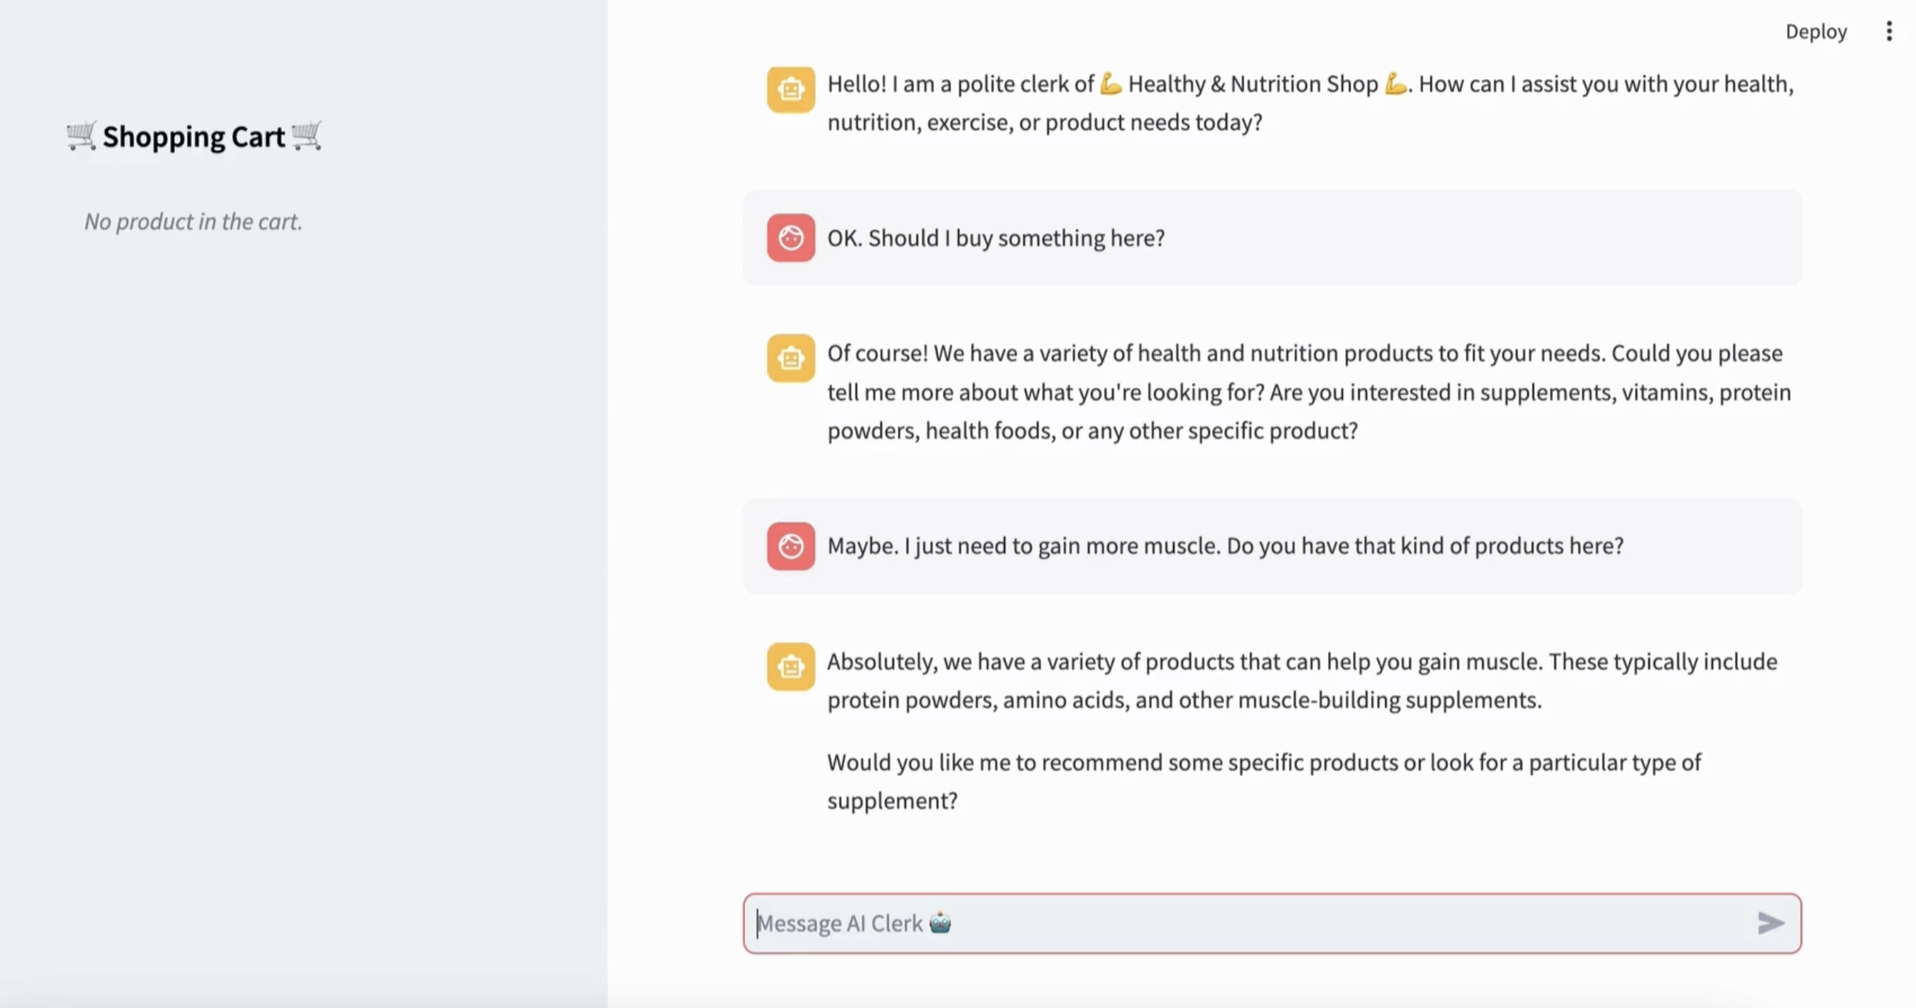Click "No product in the cart." text
1916x1008 pixels.
(x=193, y=221)
